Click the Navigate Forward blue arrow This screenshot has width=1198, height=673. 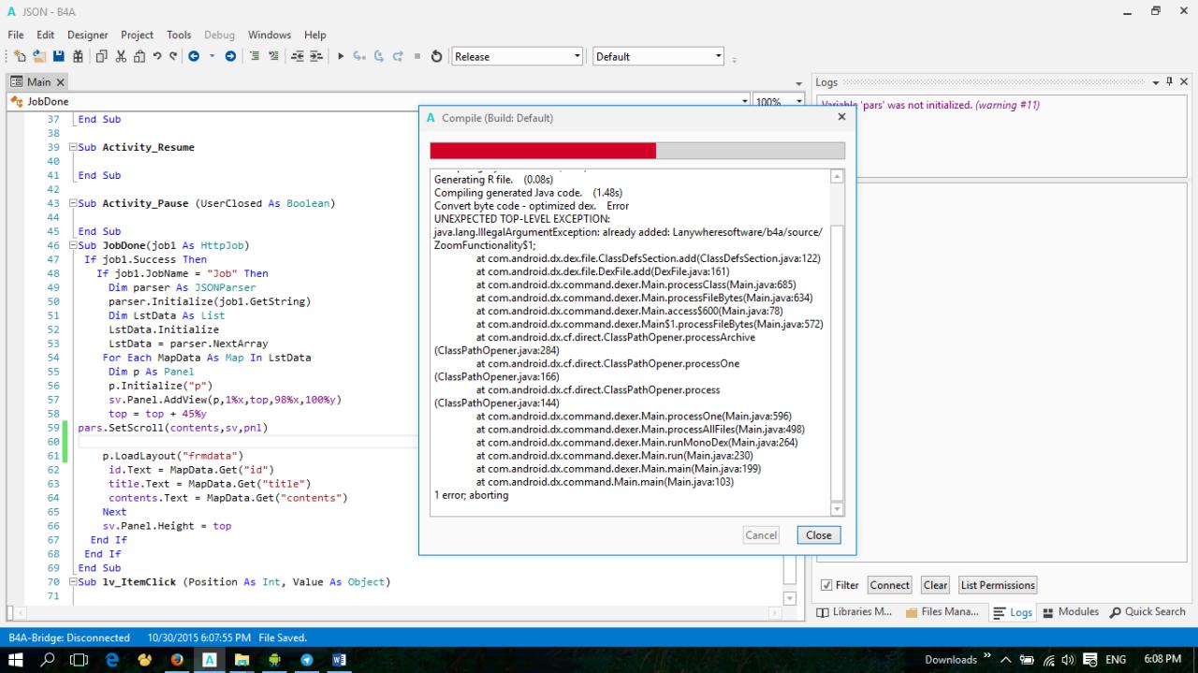coord(230,56)
